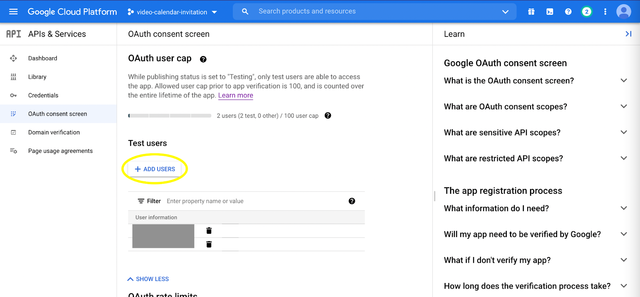Click the Filter icon label
The image size is (640, 297).
click(x=149, y=201)
